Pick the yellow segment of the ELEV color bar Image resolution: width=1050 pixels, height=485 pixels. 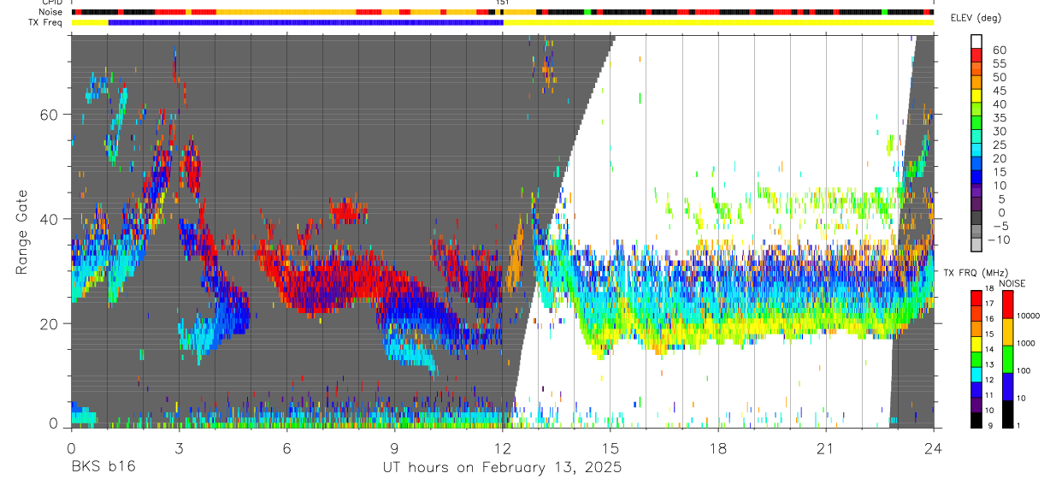click(x=976, y=94)
